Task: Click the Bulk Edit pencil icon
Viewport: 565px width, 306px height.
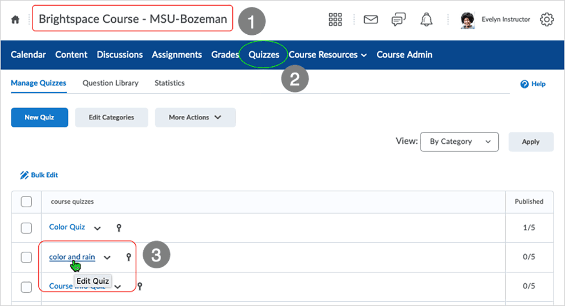Action: point(24,175)
